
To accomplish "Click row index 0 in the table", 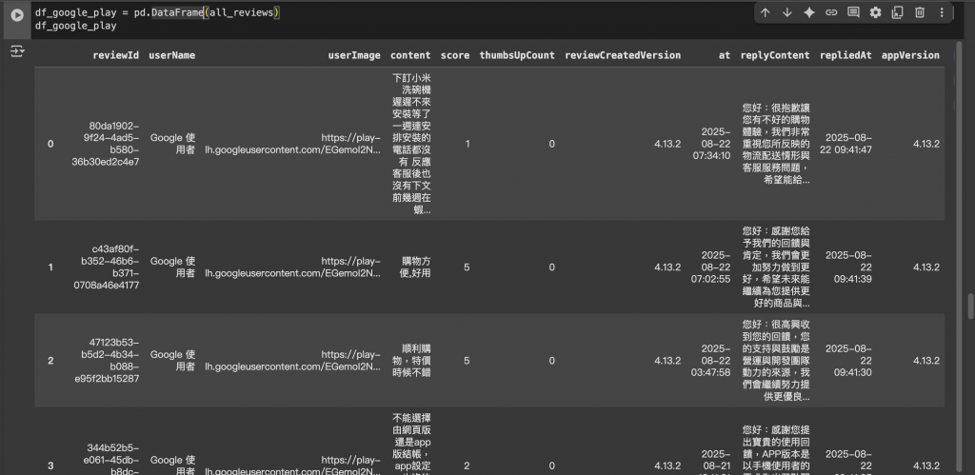I will (x=50, y=145).
